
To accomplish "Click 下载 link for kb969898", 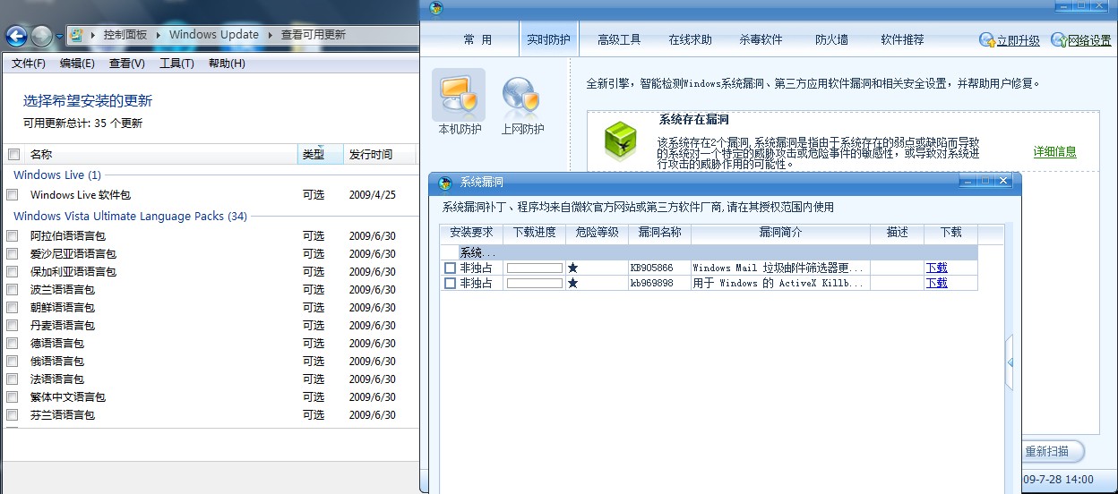I will coord(936,283).
